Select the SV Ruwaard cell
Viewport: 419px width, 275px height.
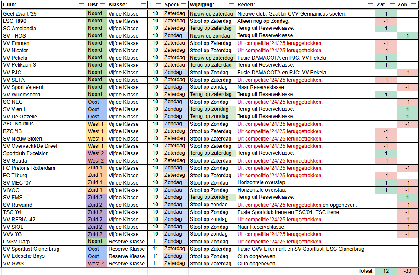tap(44, 205)
